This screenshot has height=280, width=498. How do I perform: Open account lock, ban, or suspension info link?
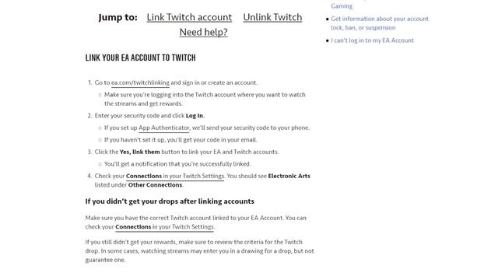[x=380, y=23]
